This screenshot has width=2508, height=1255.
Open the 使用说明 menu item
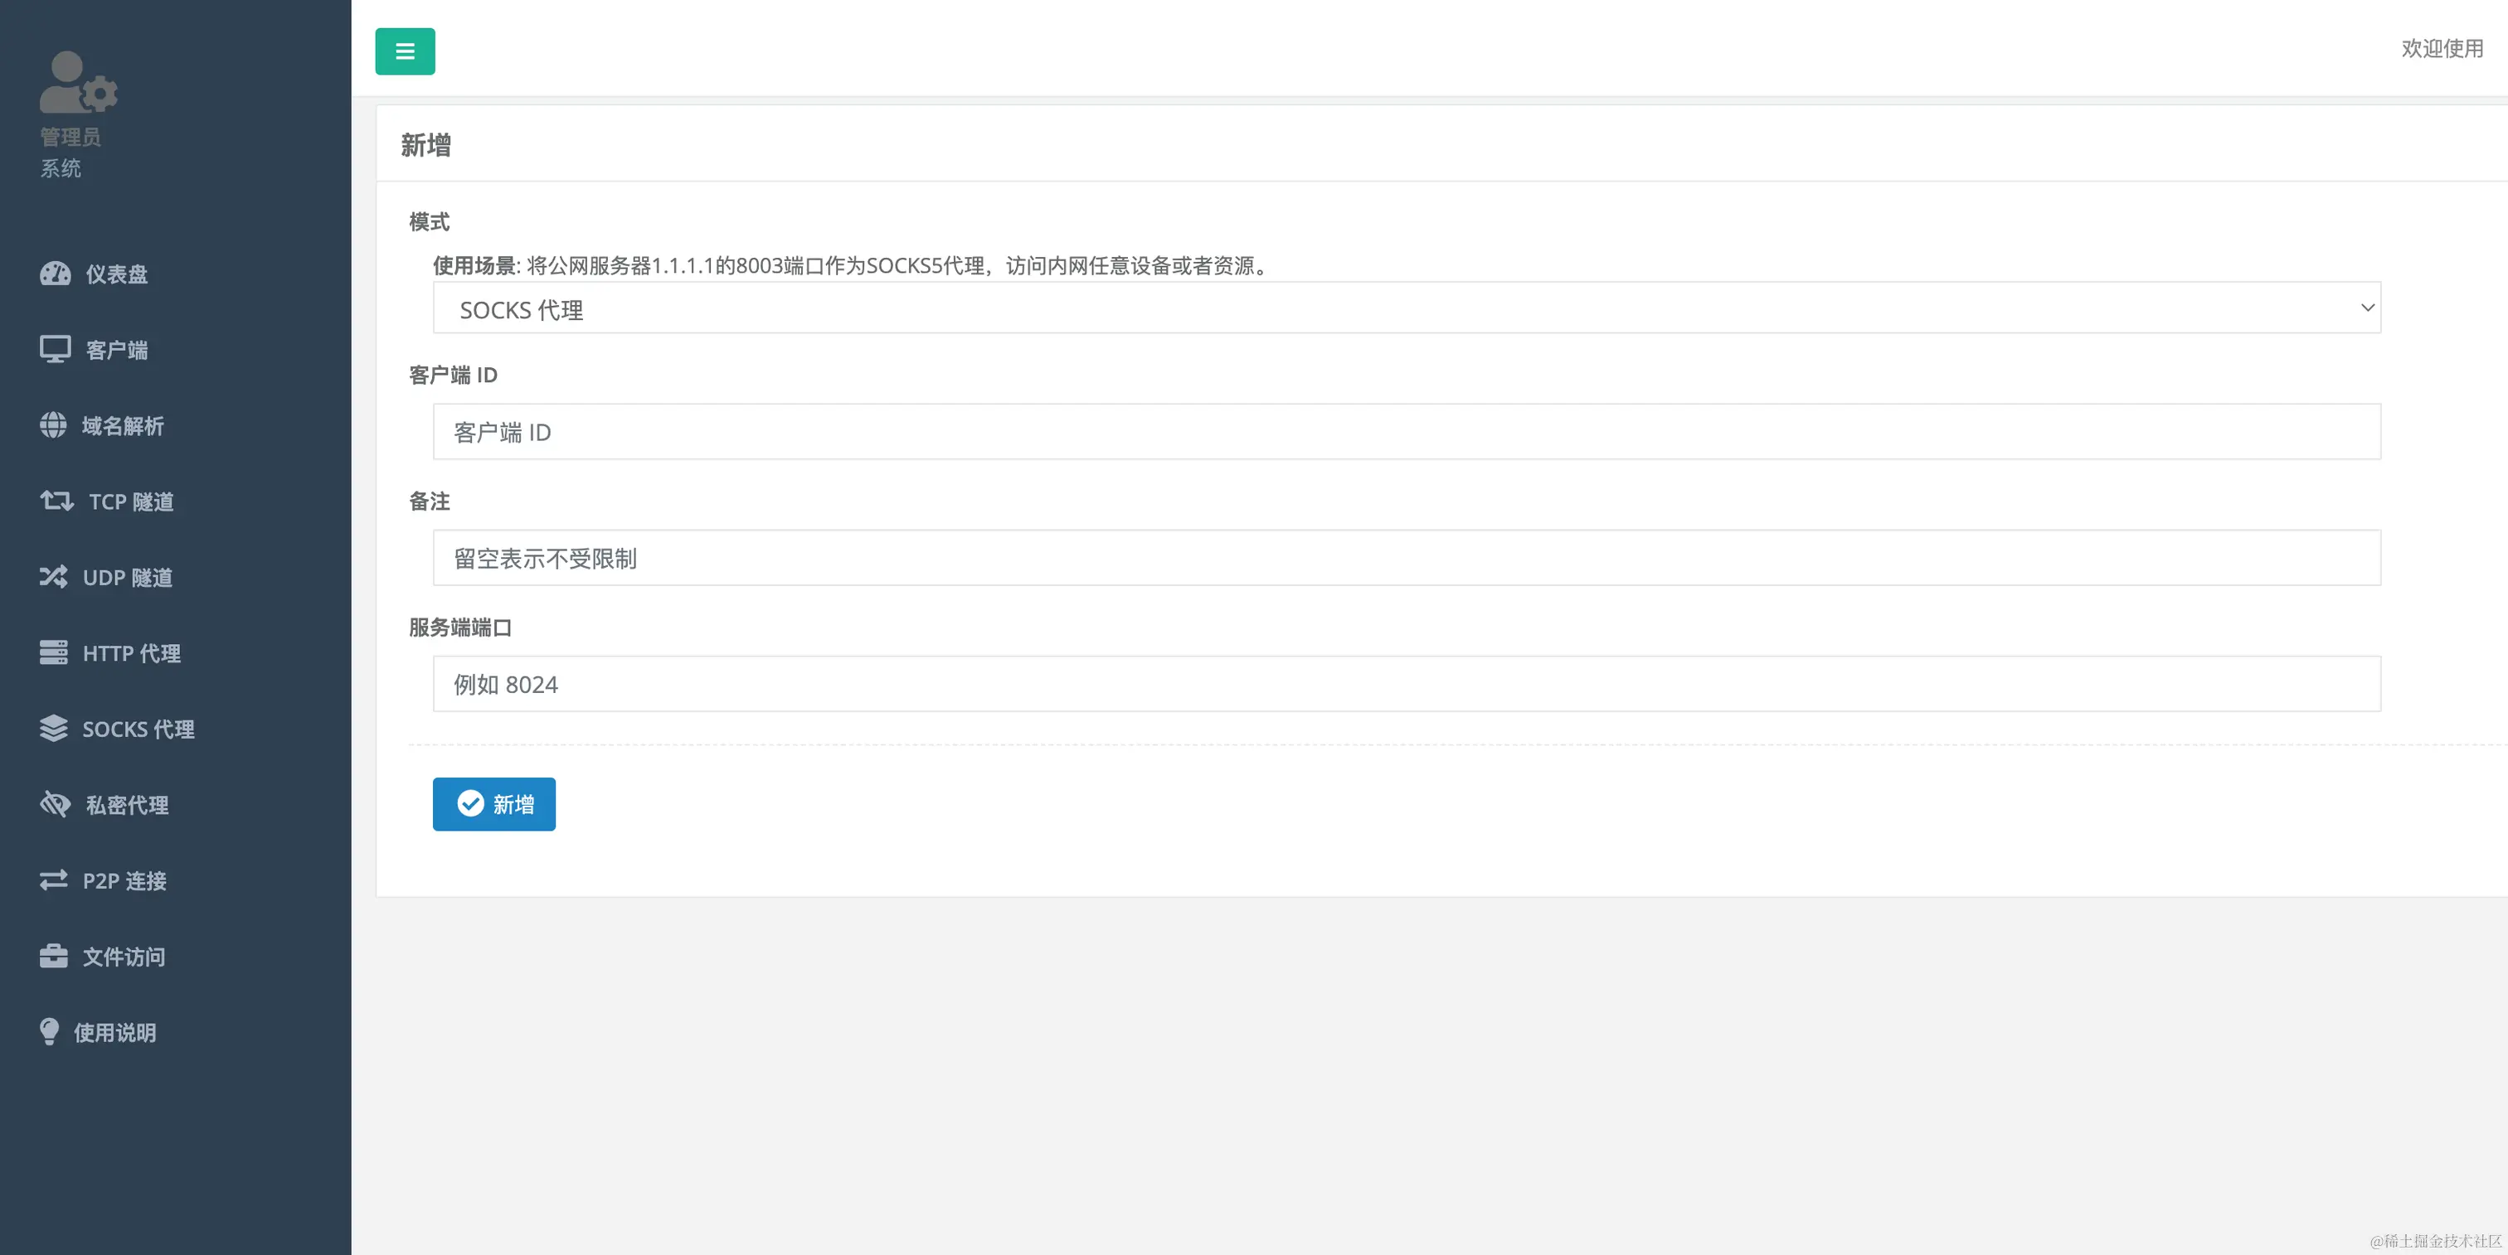point(115,1032)
